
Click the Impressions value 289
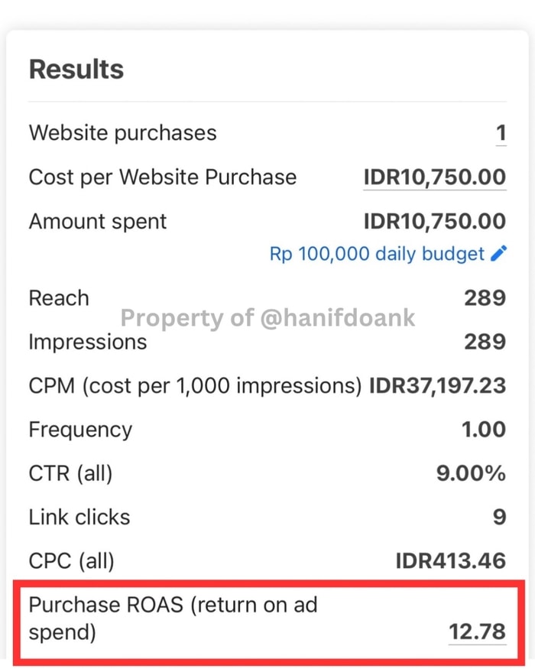tap(485, 342)
